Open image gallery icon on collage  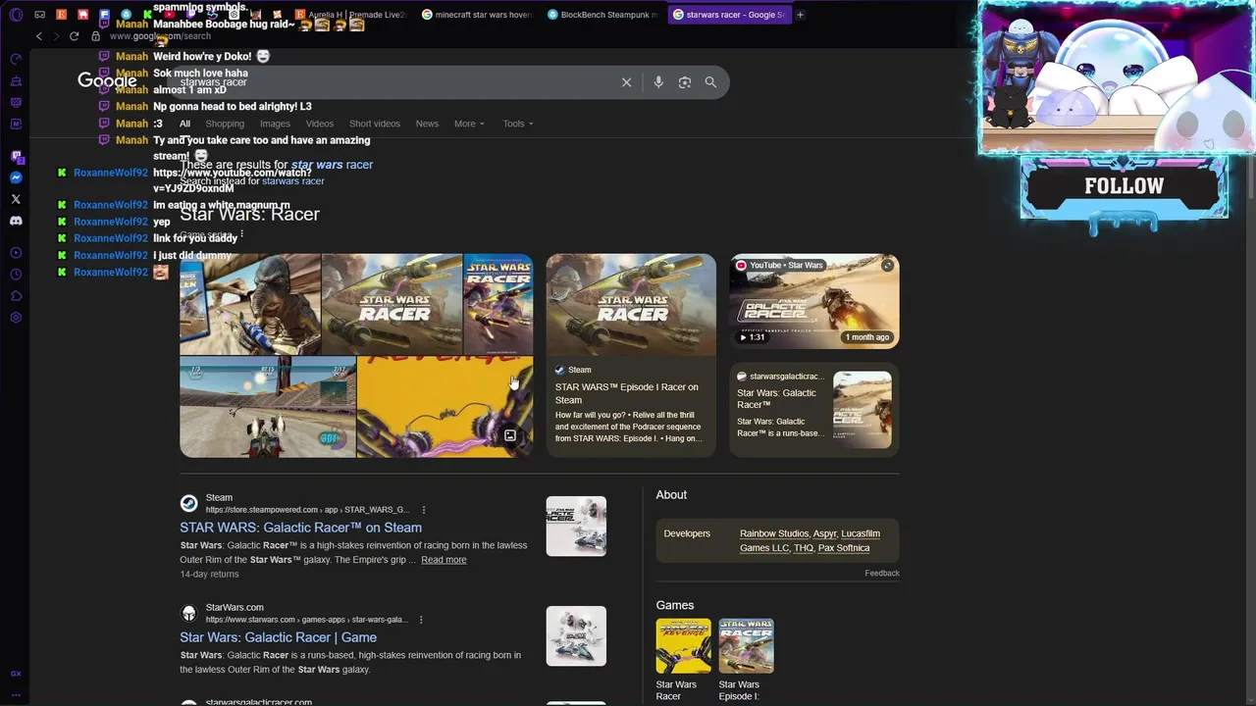point(510,435)
